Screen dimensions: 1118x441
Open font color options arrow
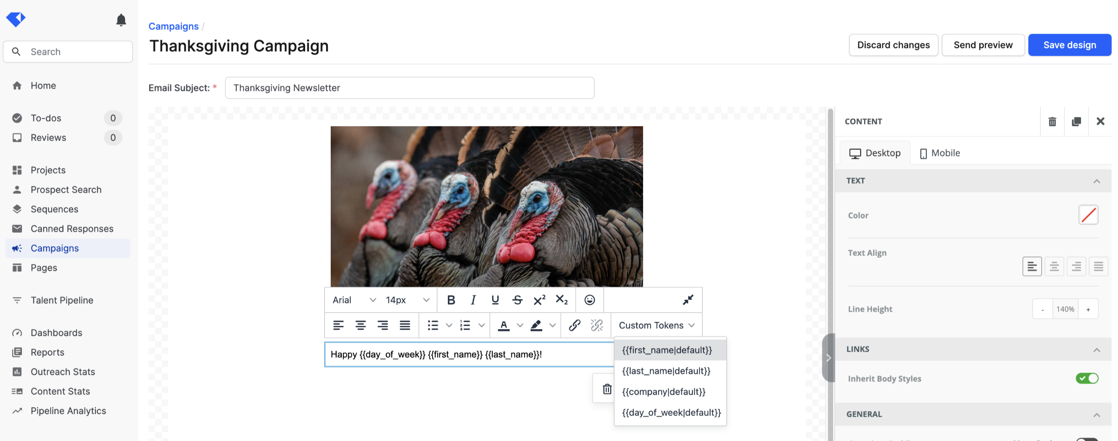(520, 325)
